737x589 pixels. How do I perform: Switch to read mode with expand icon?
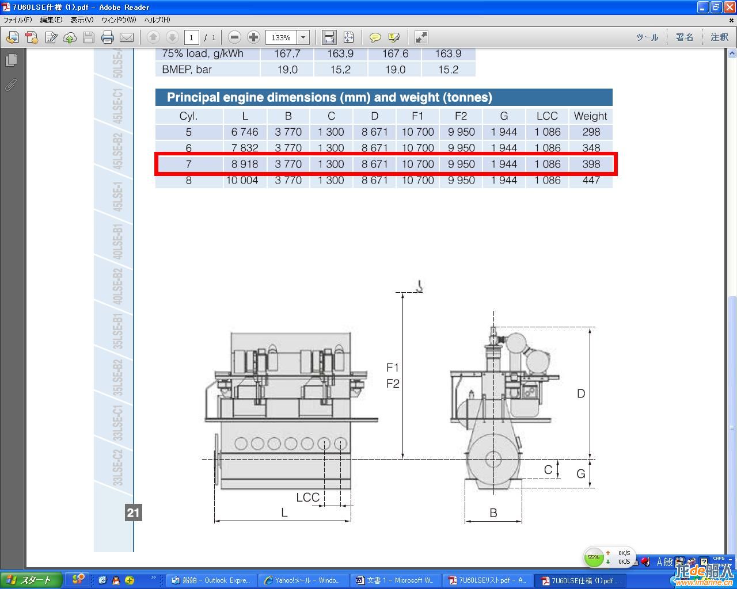[421, 37]
